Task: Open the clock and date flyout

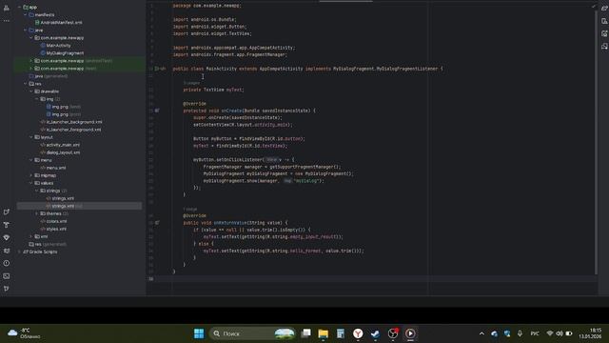Action: [590, 333]
